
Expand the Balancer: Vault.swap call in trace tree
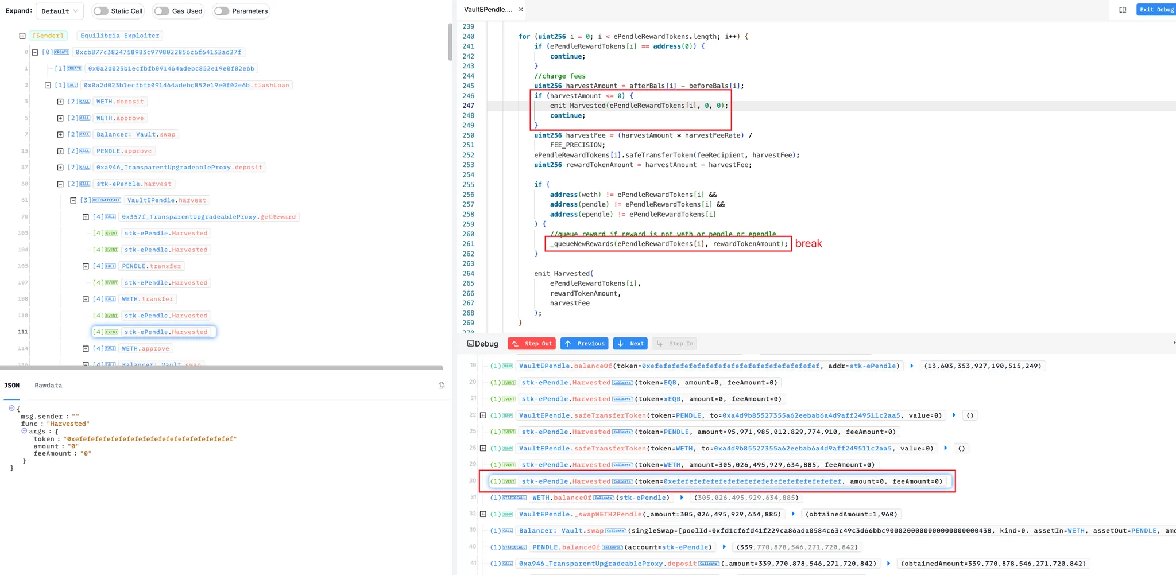pos(60,134)
